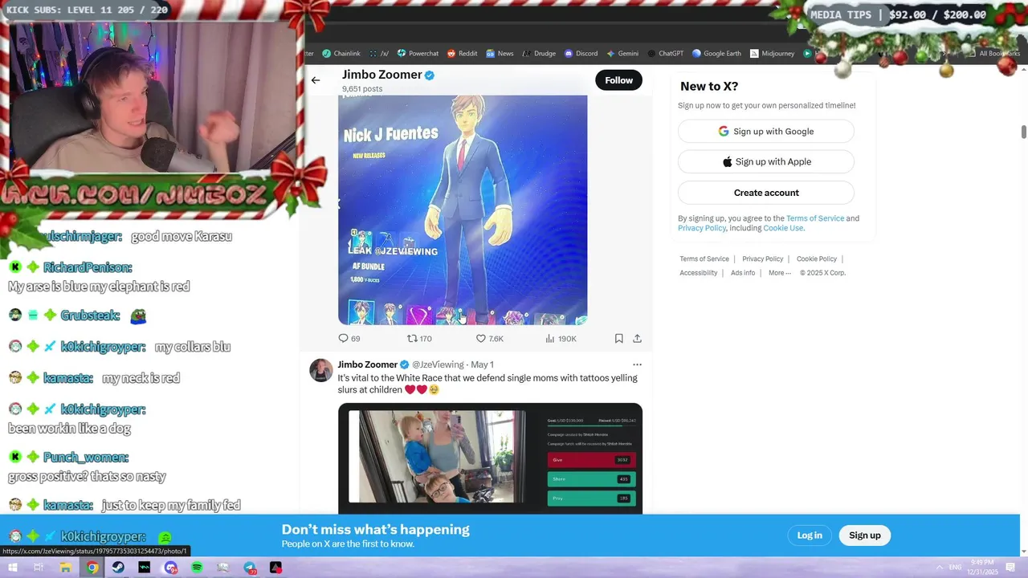Click the May 1 post date

482,364
